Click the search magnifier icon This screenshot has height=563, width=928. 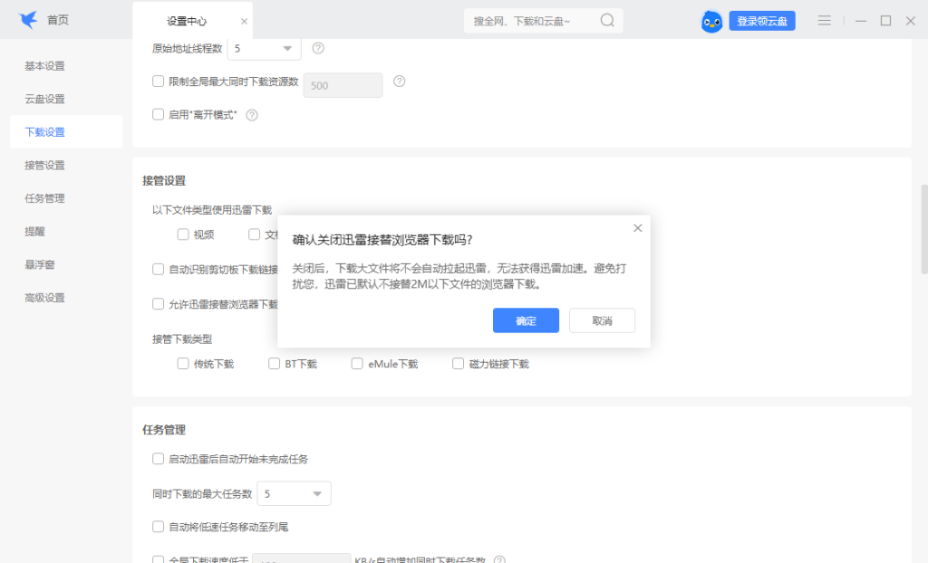point(607,19)
